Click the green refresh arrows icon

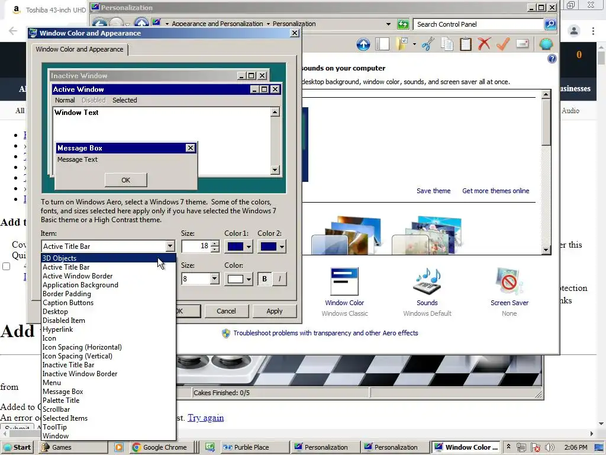pyautogui.click(x=403, y=24)
